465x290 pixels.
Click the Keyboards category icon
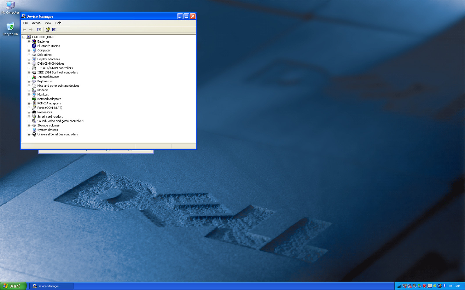34,81
